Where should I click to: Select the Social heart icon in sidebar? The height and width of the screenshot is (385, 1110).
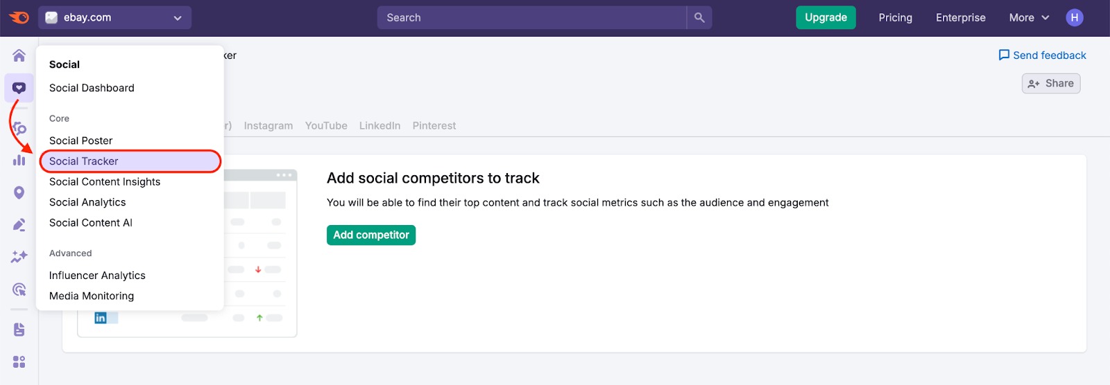pyautogui.click(x=19, y=88)
